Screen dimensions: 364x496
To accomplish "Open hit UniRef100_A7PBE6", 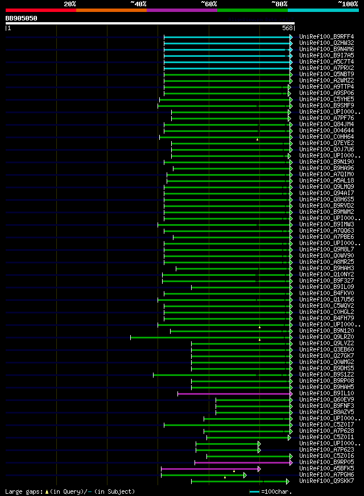I will point(326,237).
